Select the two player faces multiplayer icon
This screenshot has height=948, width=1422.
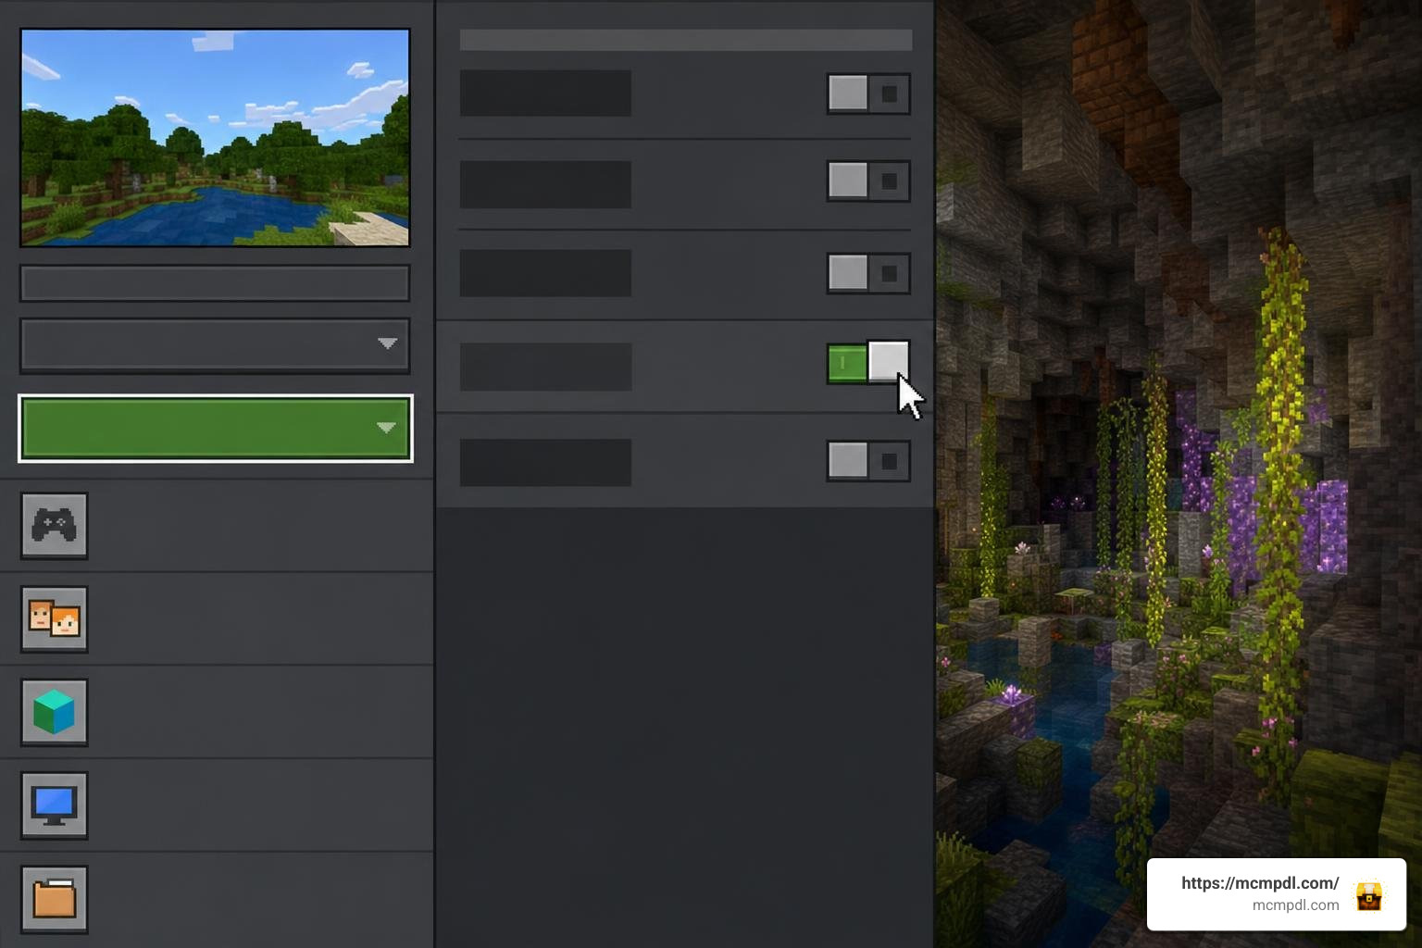[55, 619]
